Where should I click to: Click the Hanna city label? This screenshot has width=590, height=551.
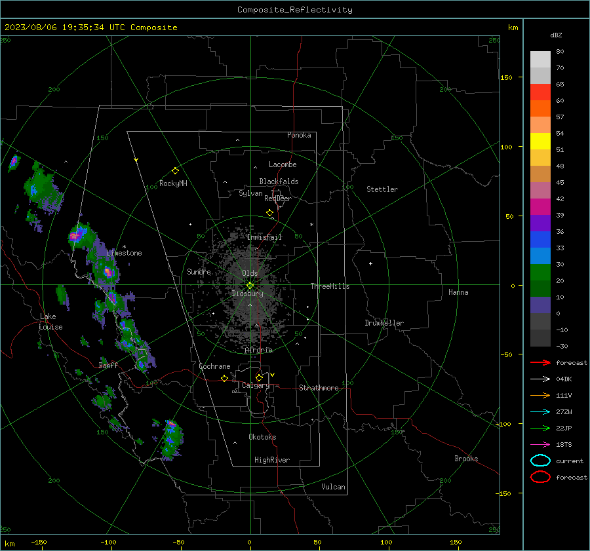[x=458, y=292]
